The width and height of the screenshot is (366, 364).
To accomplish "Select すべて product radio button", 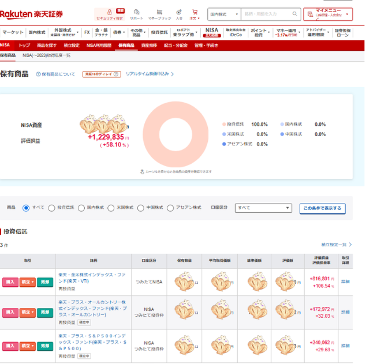I will point(26,208).
